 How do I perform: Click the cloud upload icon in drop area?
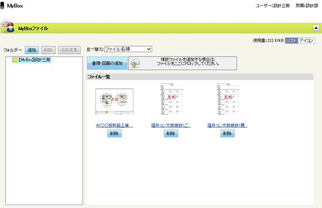click(x=135, y=63)
